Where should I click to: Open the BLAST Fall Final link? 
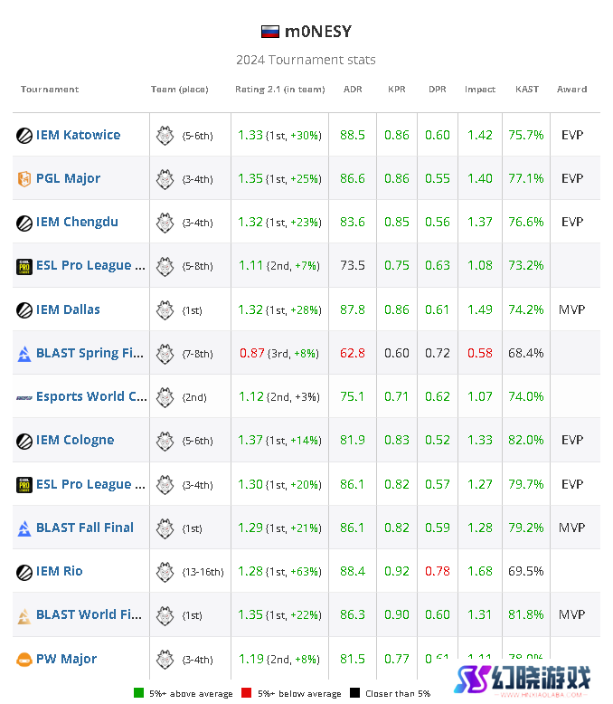coord(85,528)
